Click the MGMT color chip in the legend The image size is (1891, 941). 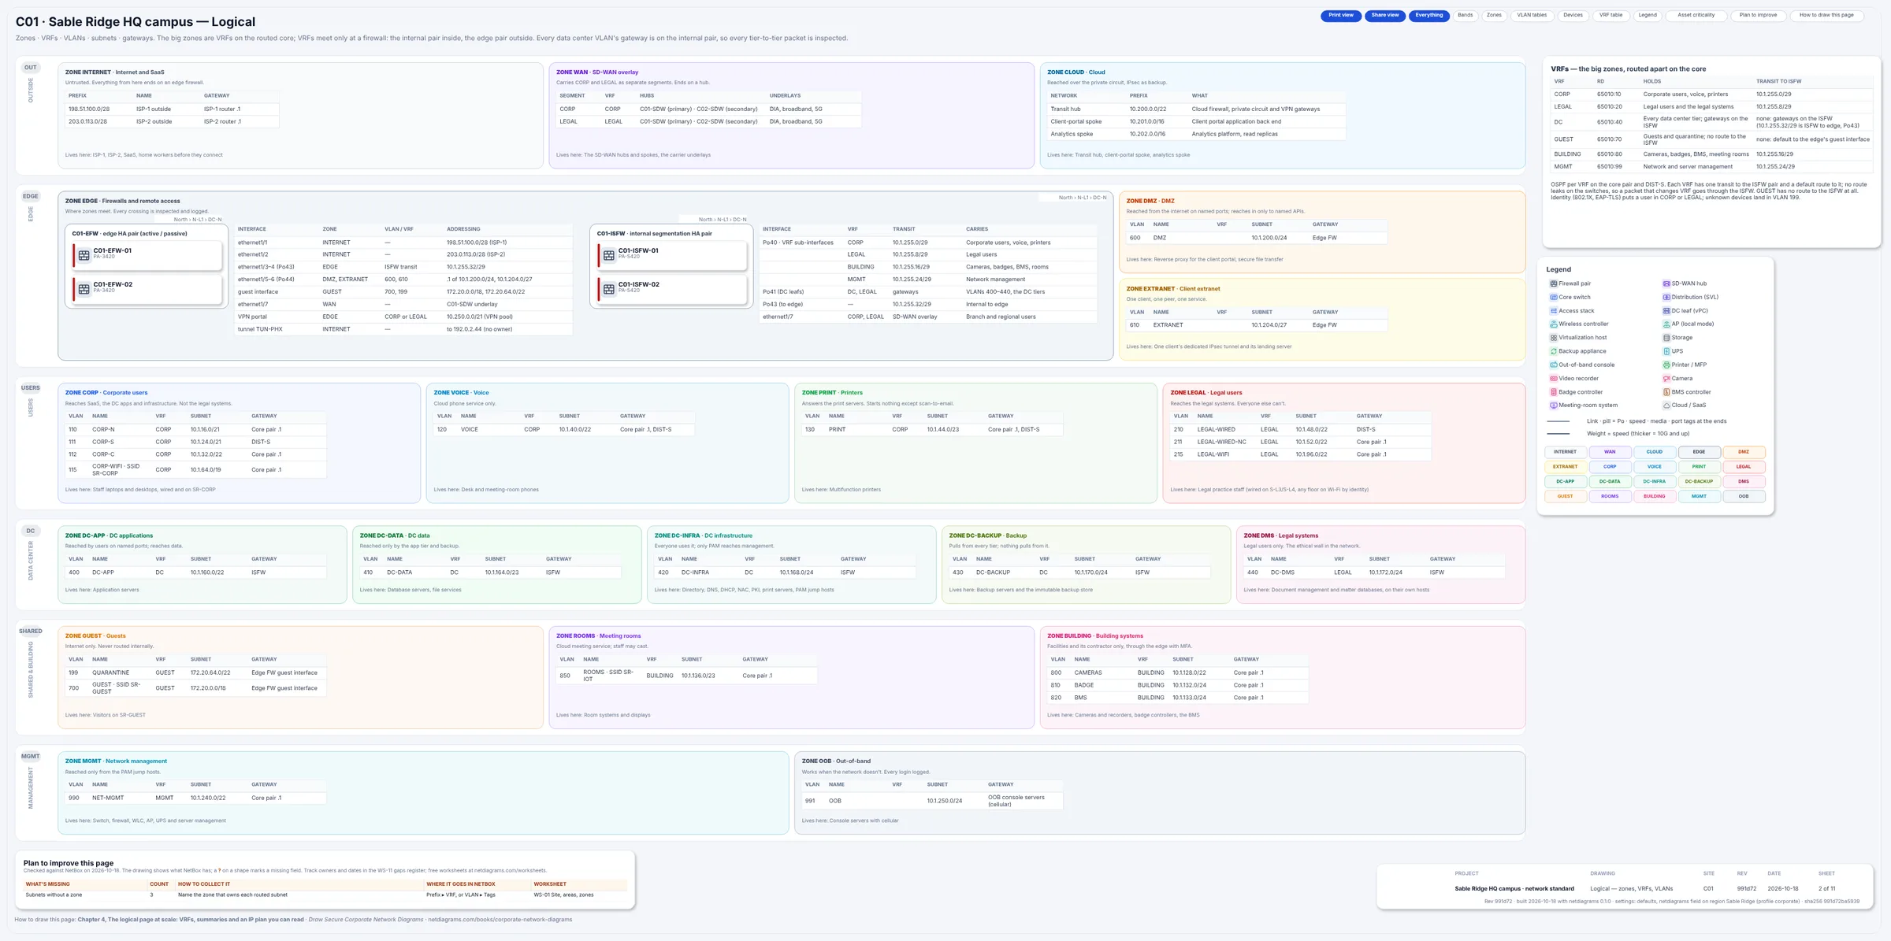pyautogui.click(x=1699, y=496)
